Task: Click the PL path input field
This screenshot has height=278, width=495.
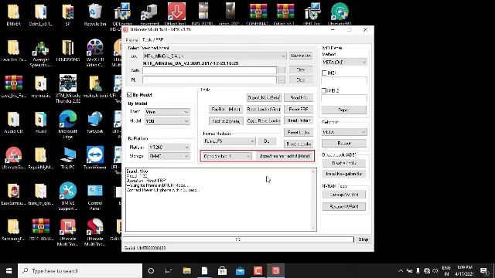Action: pyautogui.click(x=210, y=80)
